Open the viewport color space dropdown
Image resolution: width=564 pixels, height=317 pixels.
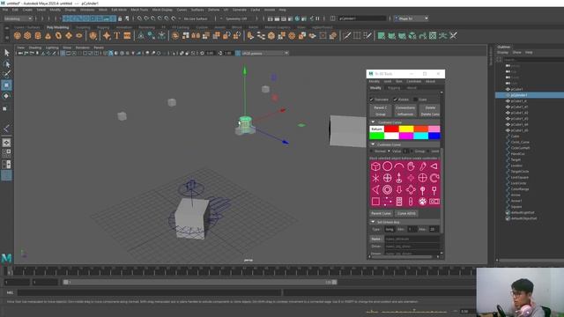[x=264, y=53]
